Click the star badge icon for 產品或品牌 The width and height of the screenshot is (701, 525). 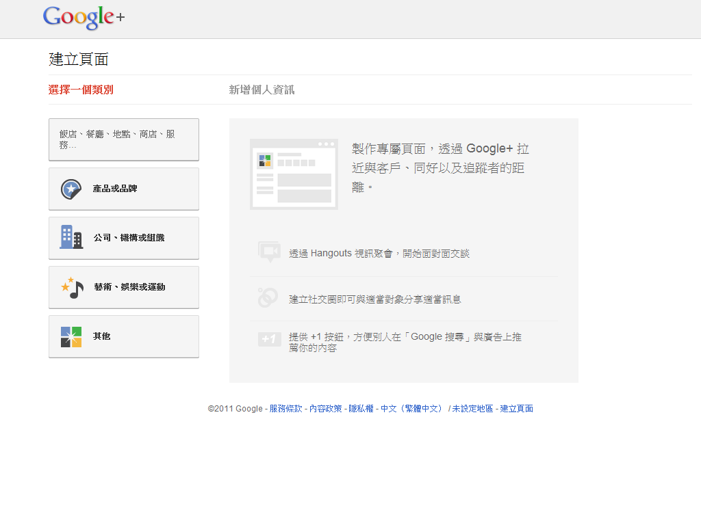click(71, 189)
